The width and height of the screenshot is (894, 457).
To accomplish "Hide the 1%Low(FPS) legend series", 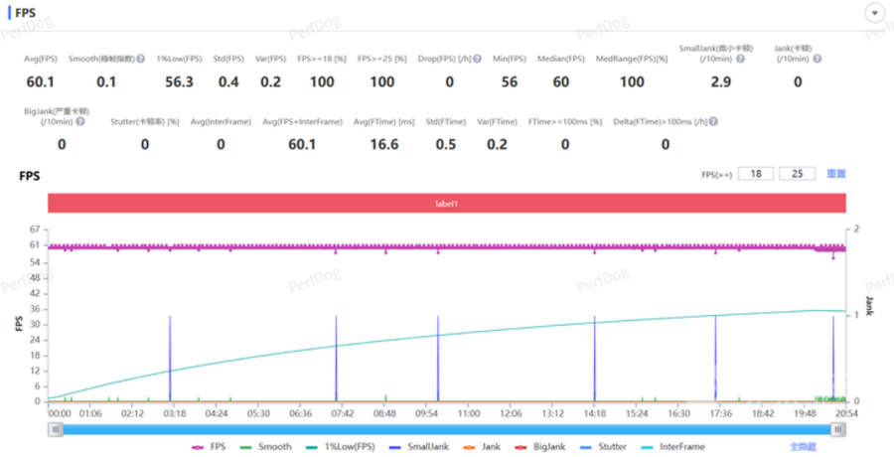I will pos(338,447).
